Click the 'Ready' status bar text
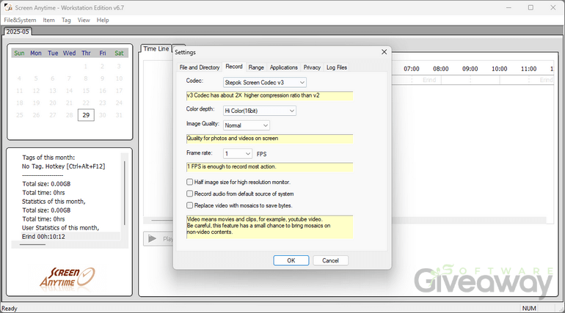 [x=10, y=309]
